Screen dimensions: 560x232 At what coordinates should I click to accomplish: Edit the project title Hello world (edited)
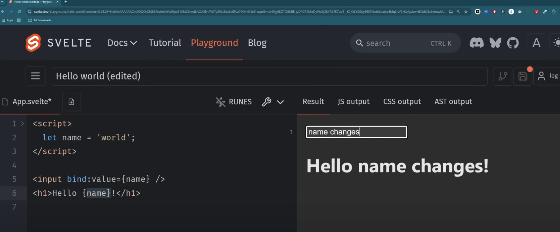coord(269,76)
